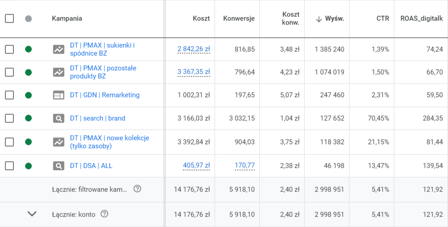Click the 170,77 conversions value for DSA
Image resolution: width=448 pixels, height=227 pixels.
click(245, 166)
